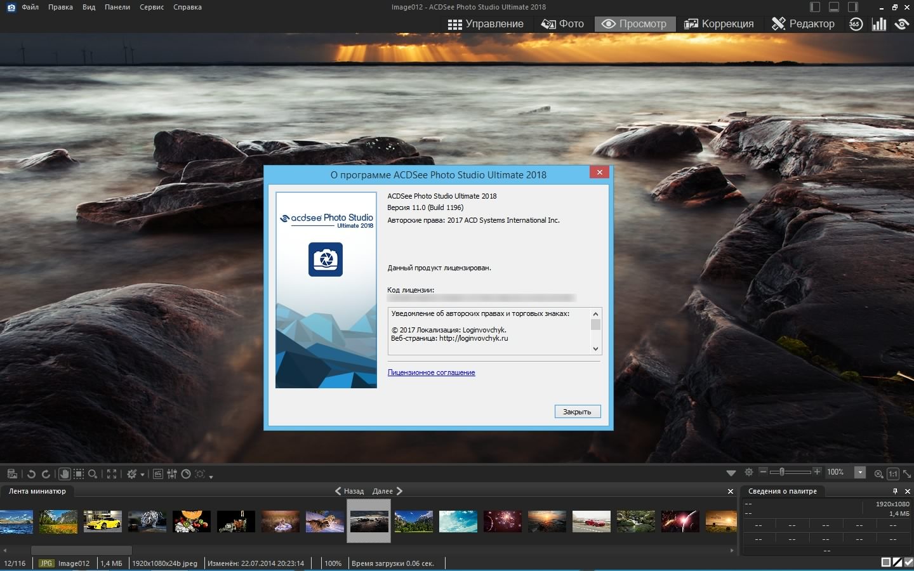Select the magnifier Zoom tool
Viewport: 914px width, 571px height.
pyautogui.click(x=93, y=474)
